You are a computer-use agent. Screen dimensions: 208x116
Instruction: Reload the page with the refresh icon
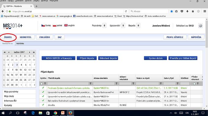click(x=126, y=11)
